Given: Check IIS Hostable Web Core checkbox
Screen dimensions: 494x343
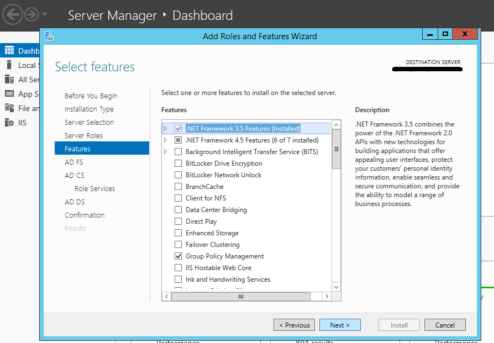Looking at the screenshot, I should point(178,268).
